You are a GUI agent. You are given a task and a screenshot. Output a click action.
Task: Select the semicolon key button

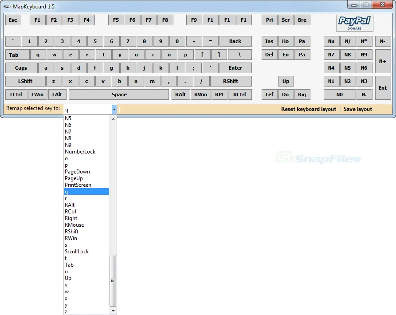194,68
